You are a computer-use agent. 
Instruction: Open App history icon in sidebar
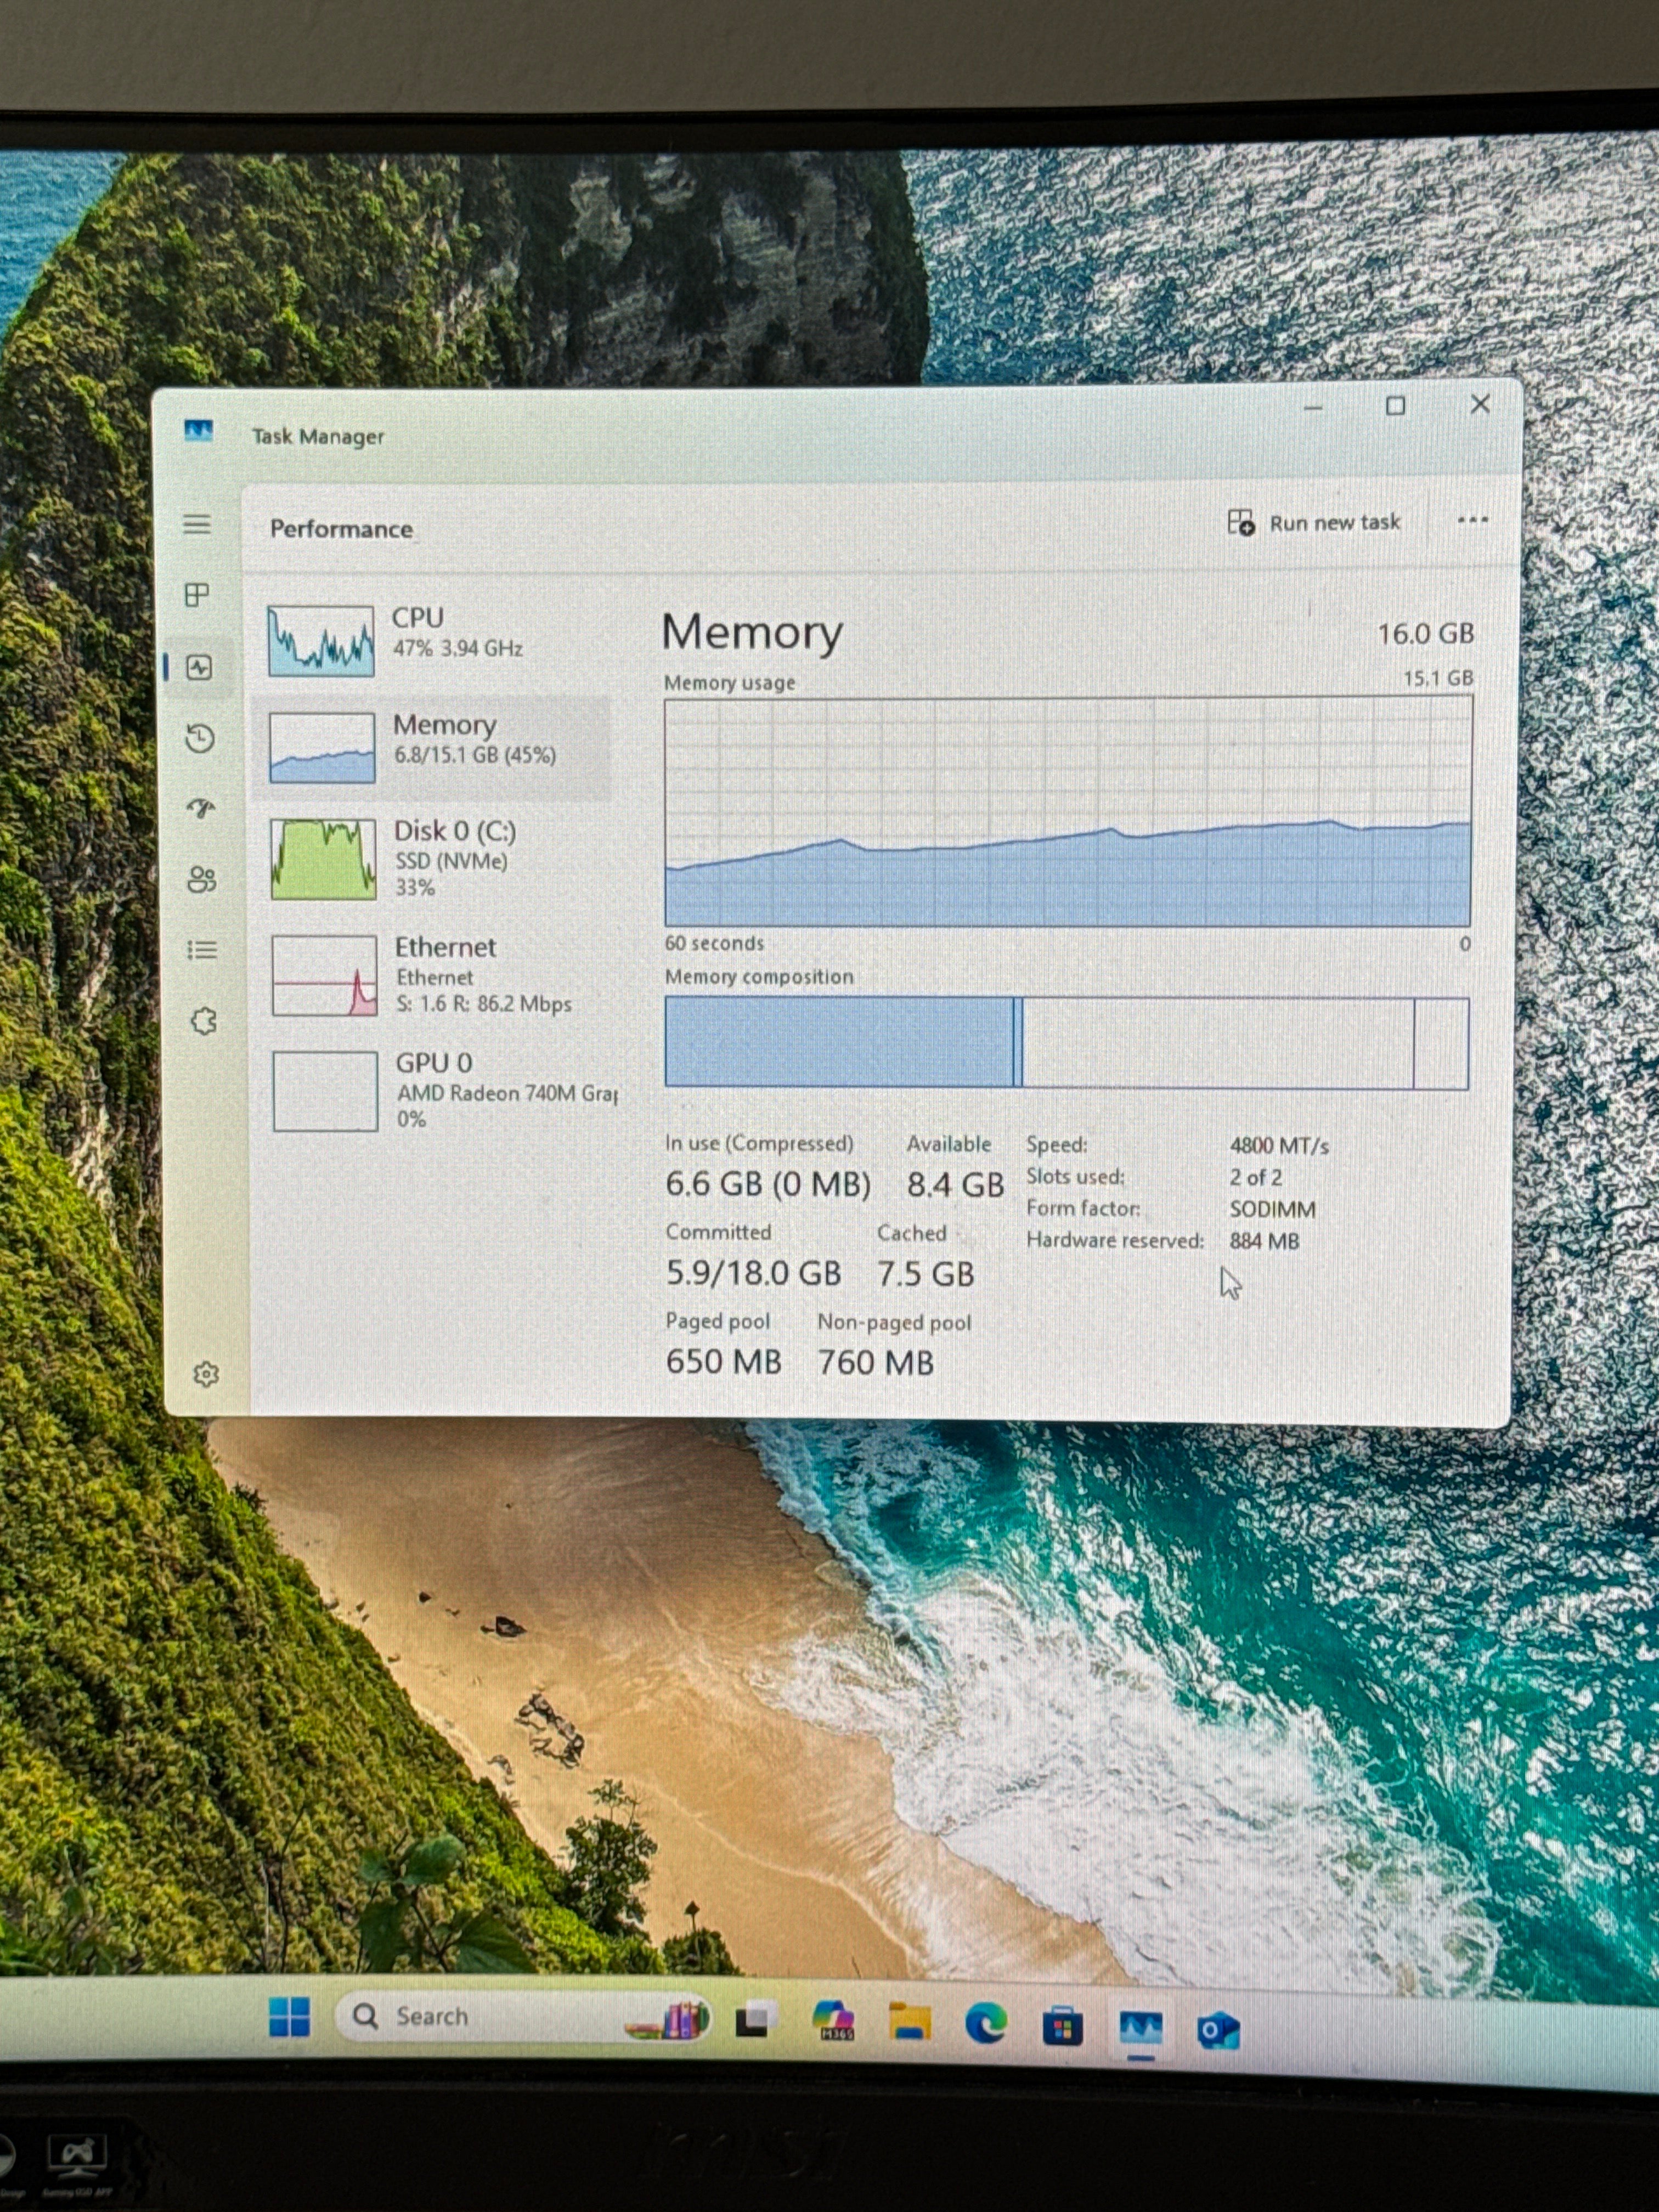coord(200,739)
